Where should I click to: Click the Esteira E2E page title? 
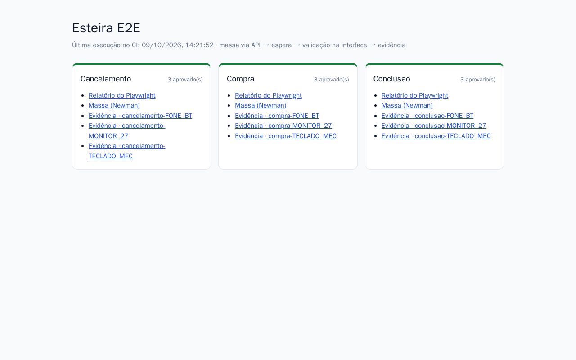point(106,28)
